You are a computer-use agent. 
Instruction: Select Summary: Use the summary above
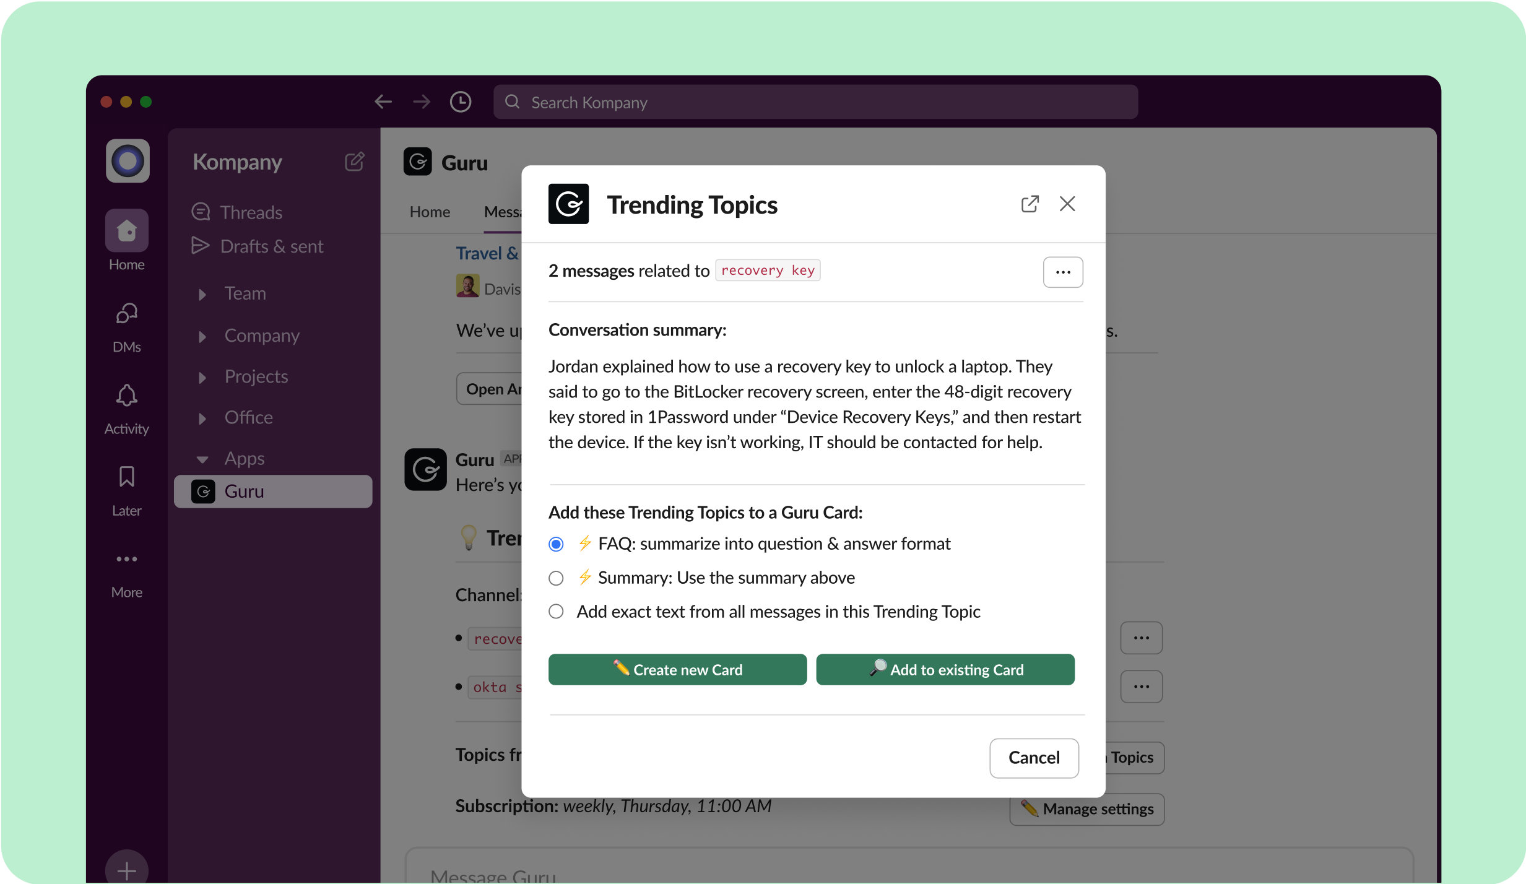tap(556, 578)
